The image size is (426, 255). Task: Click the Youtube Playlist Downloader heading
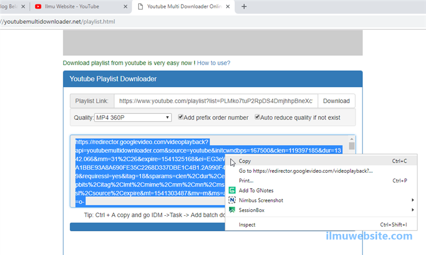pos(113,79)
